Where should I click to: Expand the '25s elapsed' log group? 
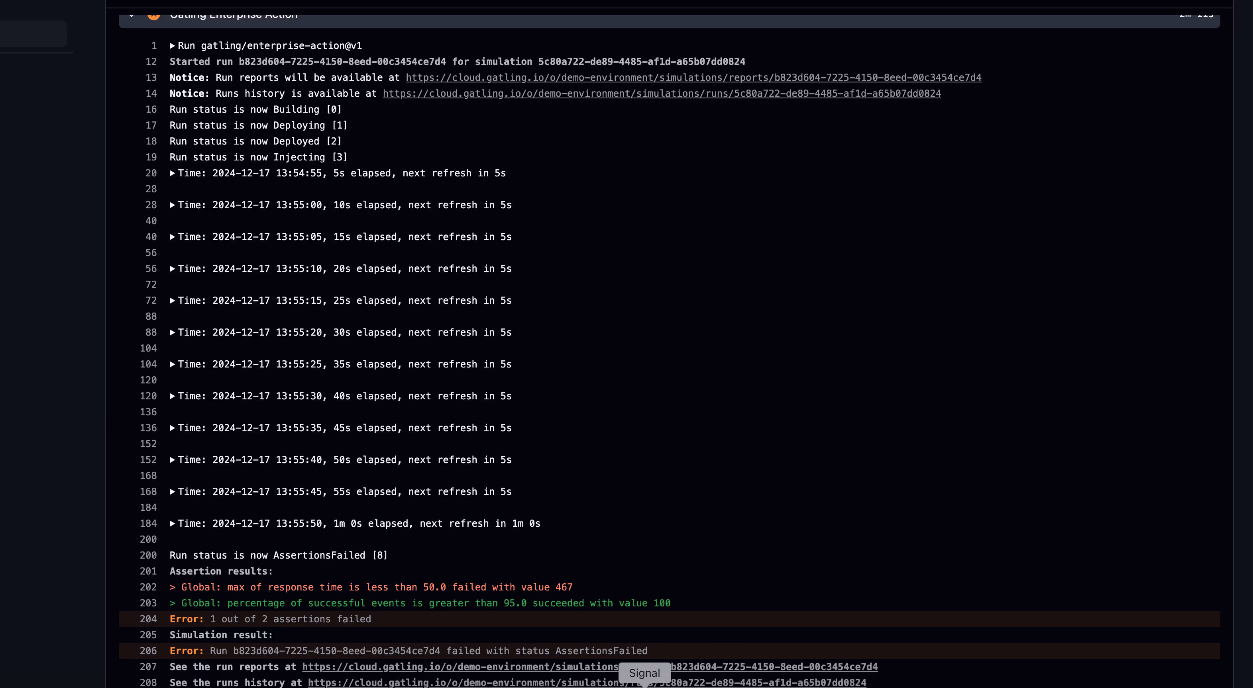(172, 300)
